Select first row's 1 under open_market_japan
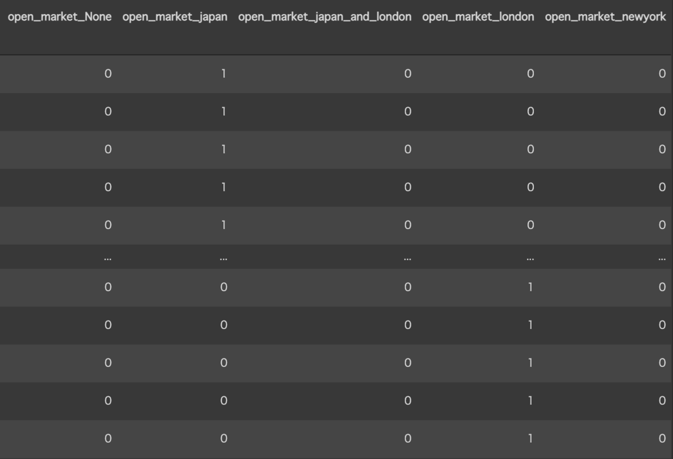This screenshot has height=459, width=673. tap(223, 74)
